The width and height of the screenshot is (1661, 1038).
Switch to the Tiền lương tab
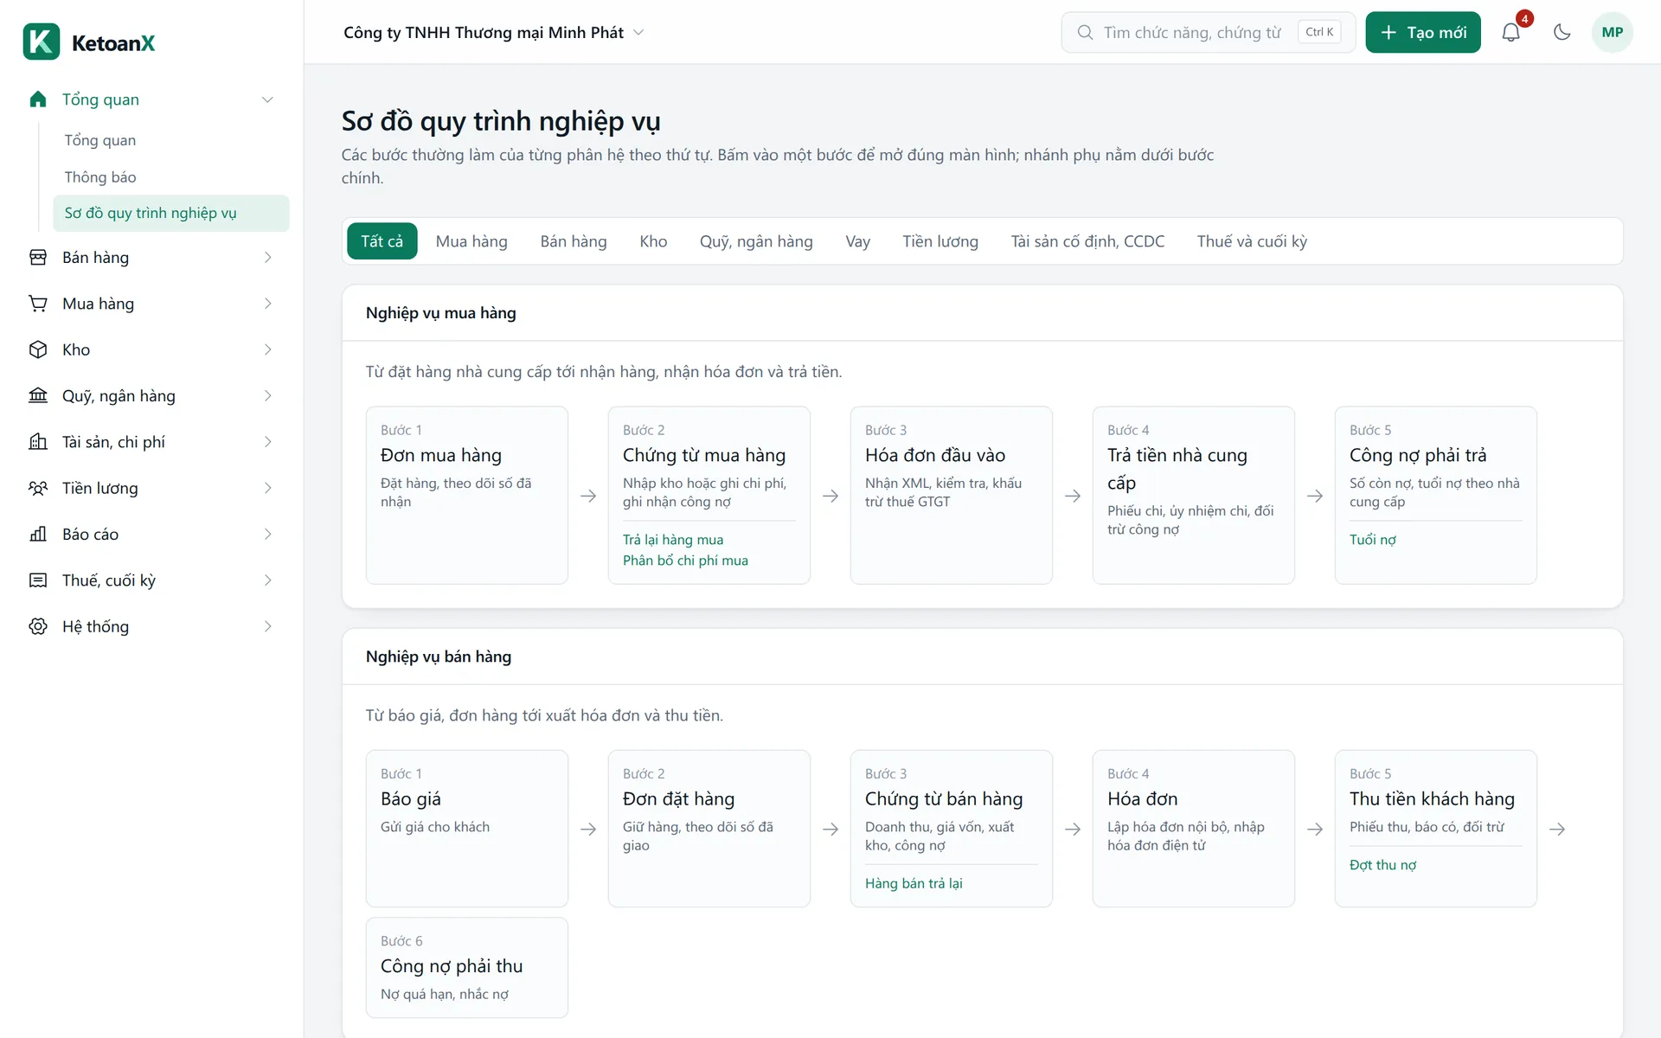click(x=940, y=241)
